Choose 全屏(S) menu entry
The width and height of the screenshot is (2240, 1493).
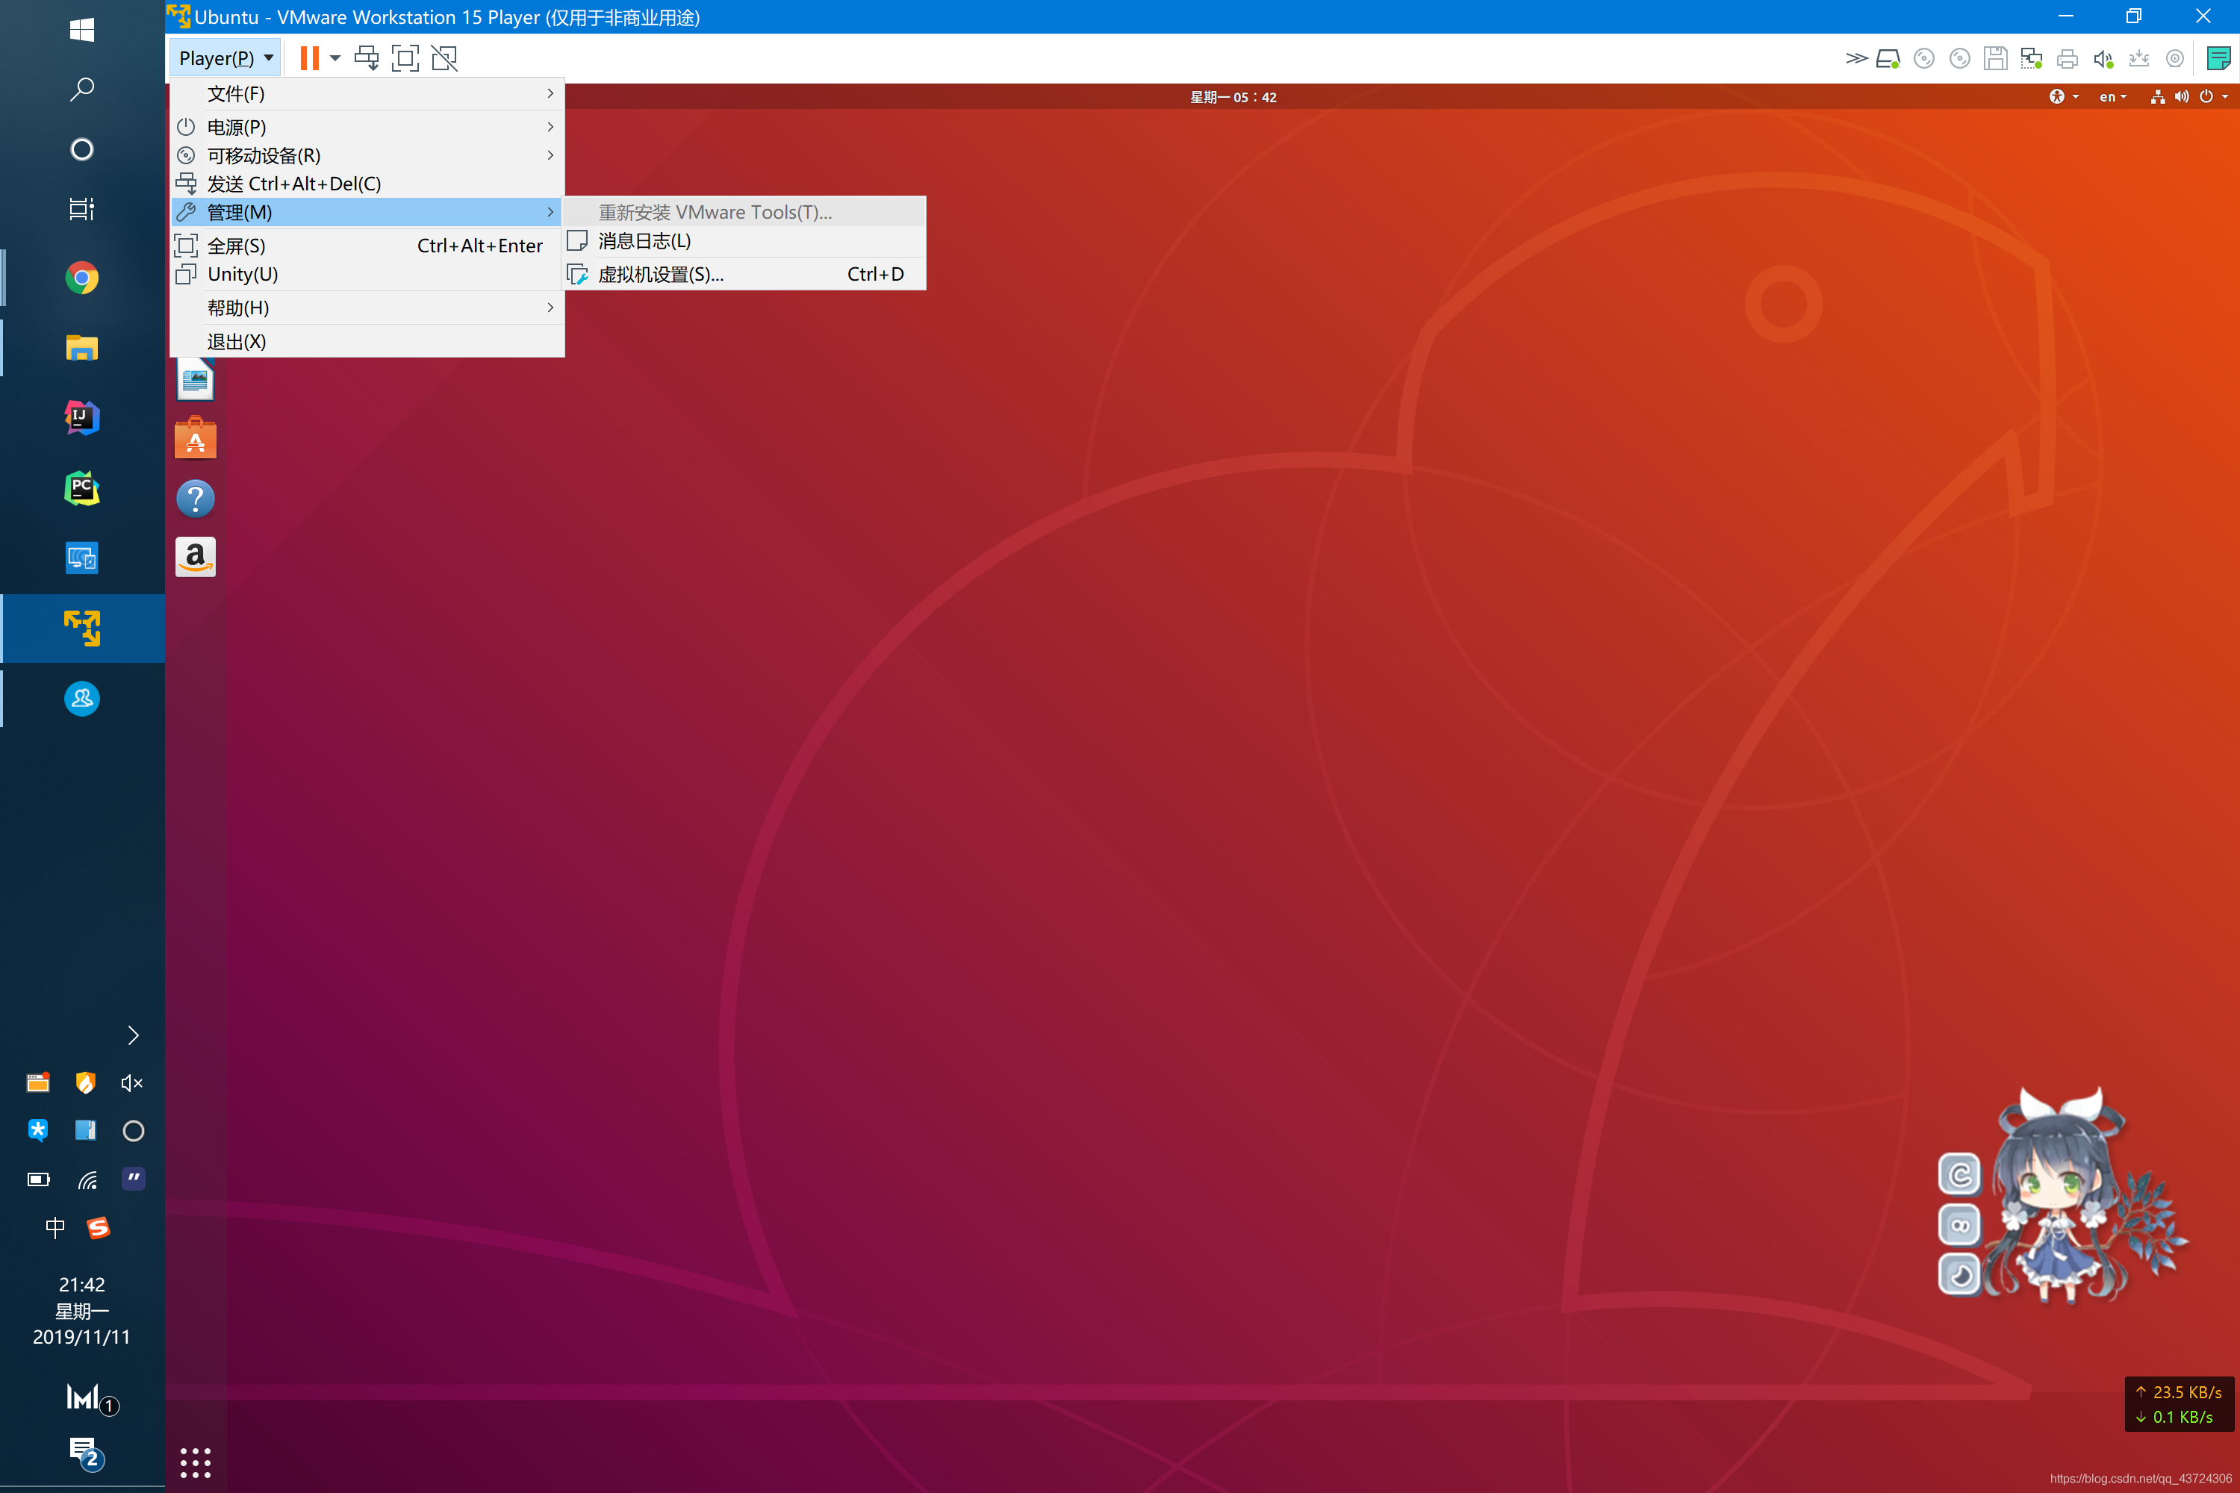367,246
